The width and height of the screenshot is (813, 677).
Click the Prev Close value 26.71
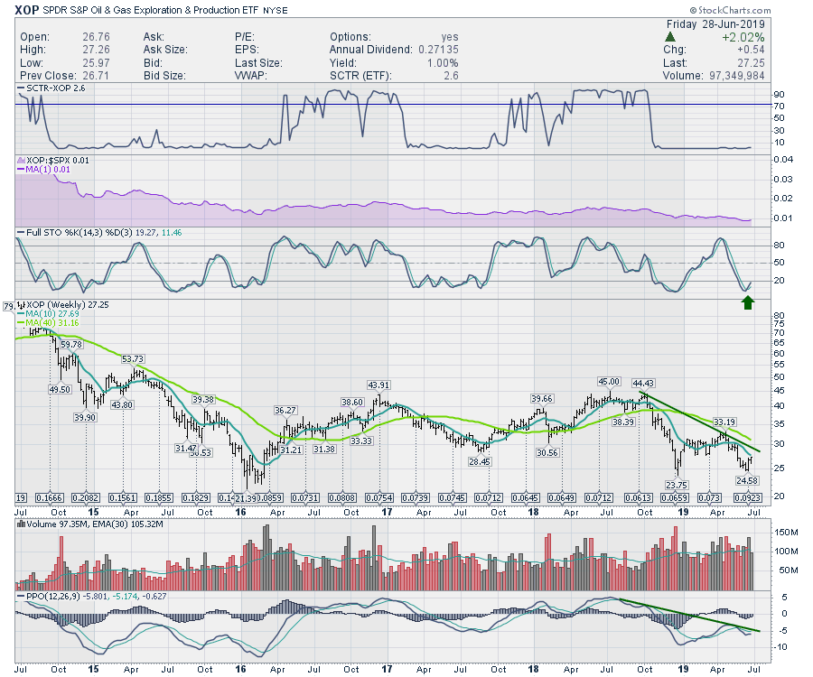coord(96,76)
